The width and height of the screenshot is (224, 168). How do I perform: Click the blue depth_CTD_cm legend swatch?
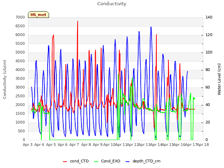127,162
